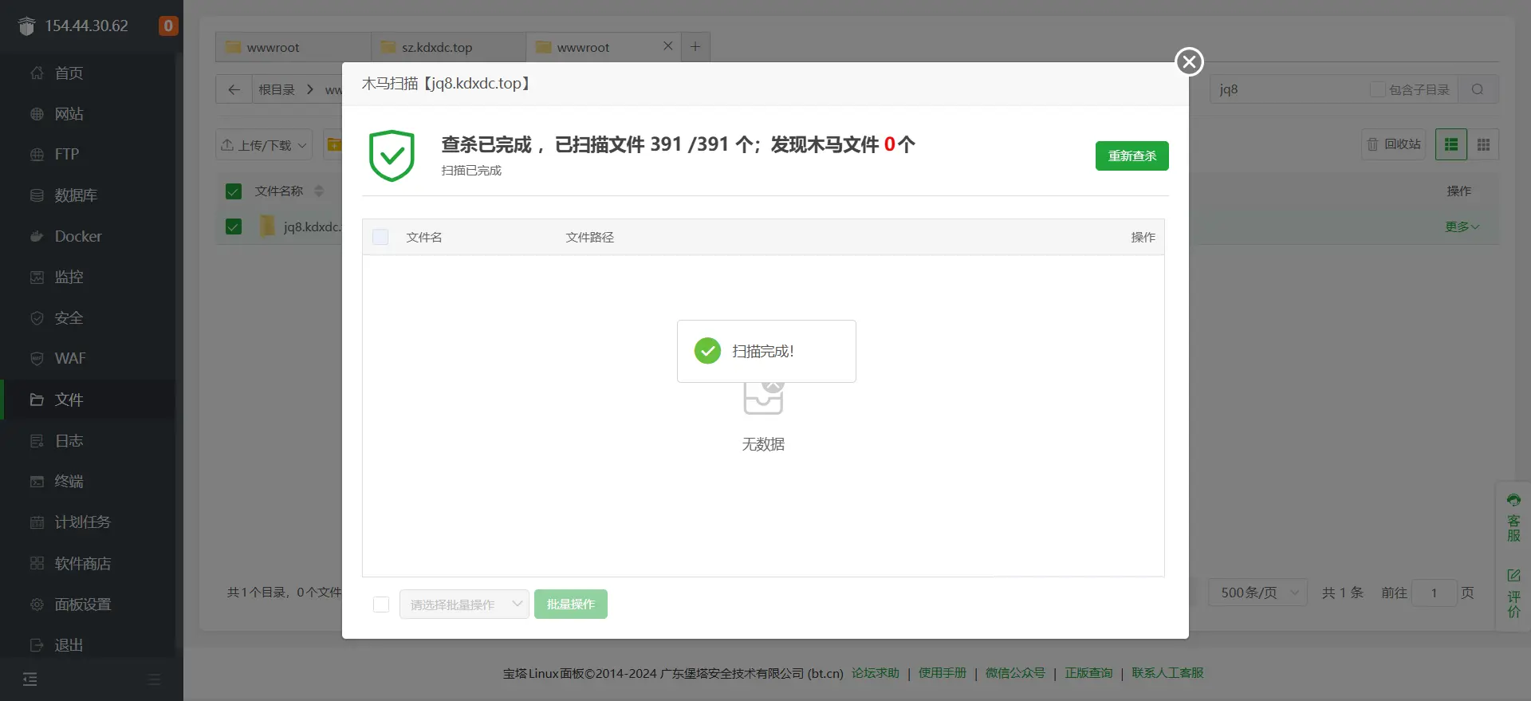Screen dimensions: 1531x701
Task: Click the shield icon beside 安全
Action: (37, 317)
